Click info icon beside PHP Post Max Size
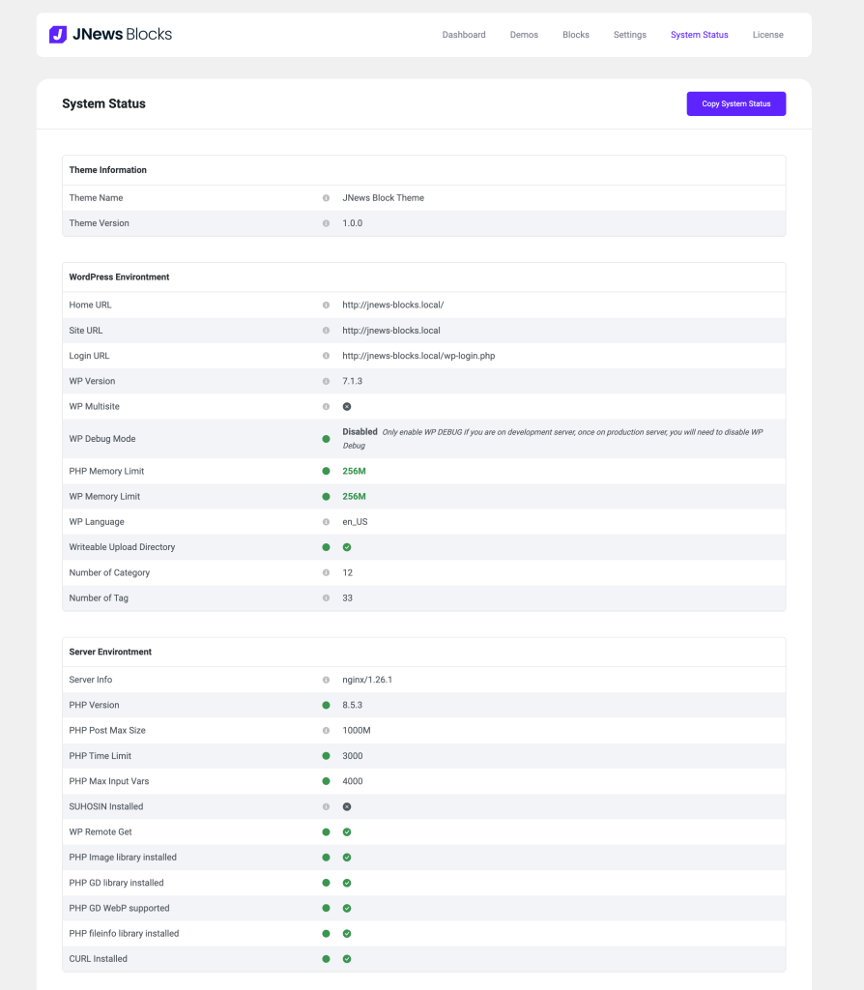 click(326, 731)
